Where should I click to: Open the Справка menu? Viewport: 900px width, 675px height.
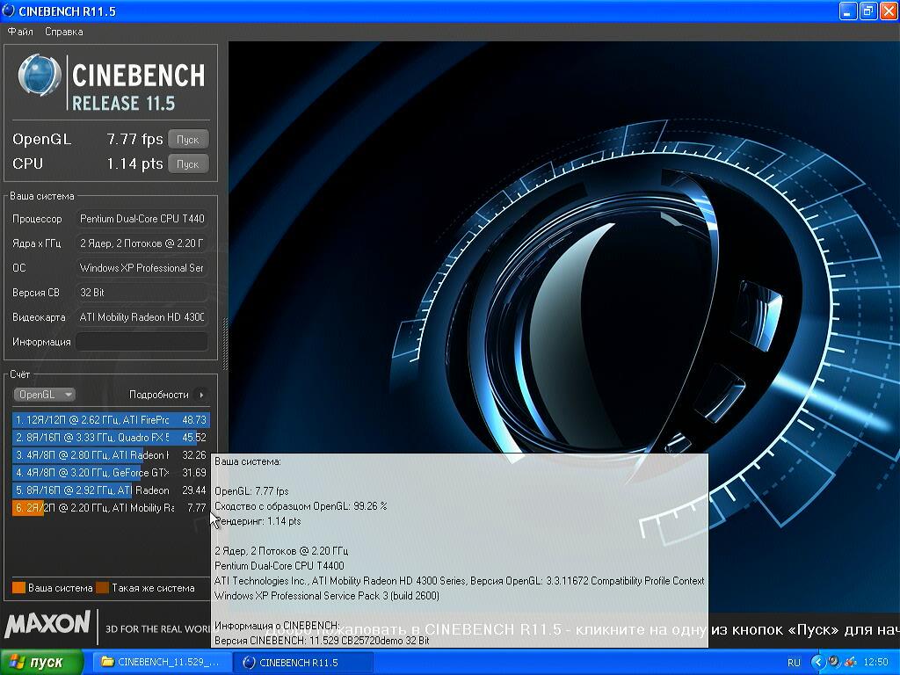coord(64,32)
